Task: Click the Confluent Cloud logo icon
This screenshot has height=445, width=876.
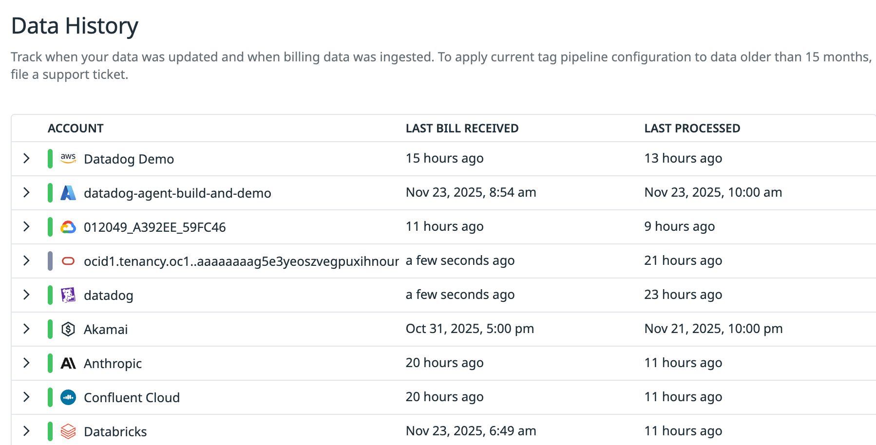Action: (x=68, y=397)
